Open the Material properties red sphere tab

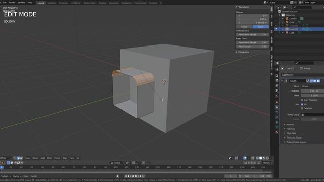[277, 132]
